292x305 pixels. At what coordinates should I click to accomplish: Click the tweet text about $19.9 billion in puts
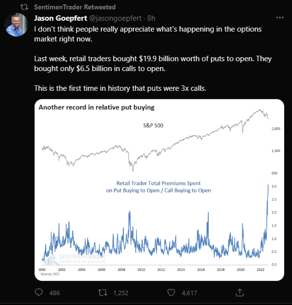153,64
